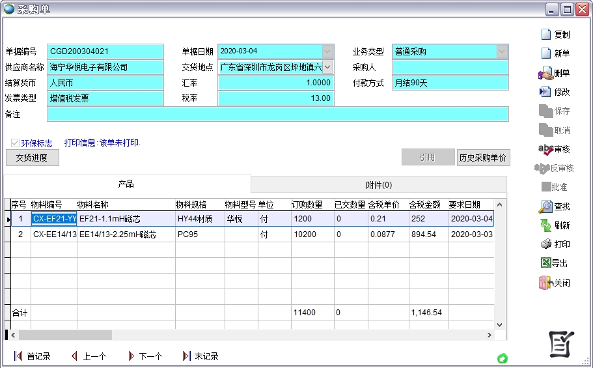Click the 备注 remarks input field

tap(277, 114)
